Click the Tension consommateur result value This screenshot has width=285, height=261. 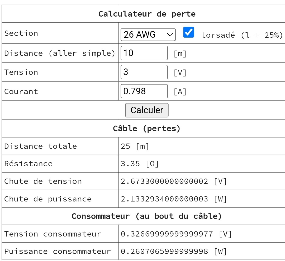pyautogui.click(x=176, y=234)
